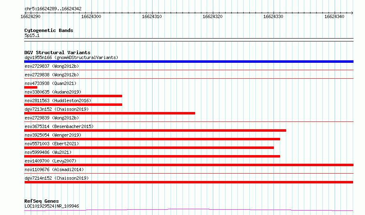Open the dgv7213n152 (Chaisson2019) variant label

click(x=57, y=109)
